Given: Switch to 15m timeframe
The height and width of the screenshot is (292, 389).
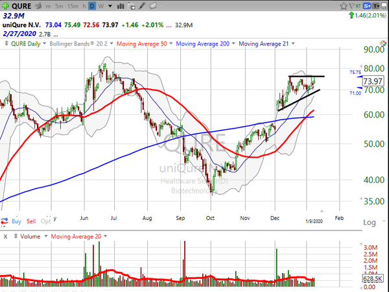Looking at the screenshot, I should tap(73, 6).
